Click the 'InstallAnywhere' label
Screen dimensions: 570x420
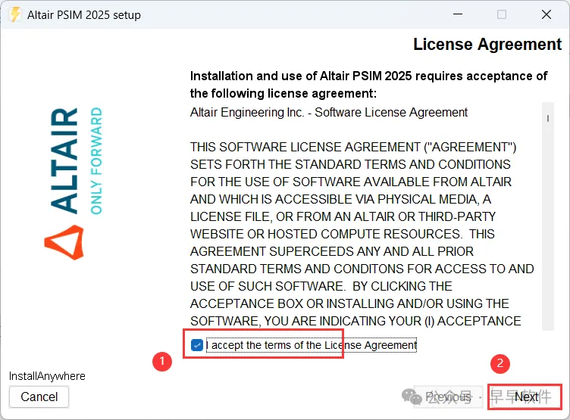(x=47, y=376)
